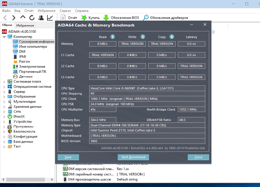Viewport: 260px width, 187px height.
Task: Open the Файл menu
Action: (x=6, y=11)
